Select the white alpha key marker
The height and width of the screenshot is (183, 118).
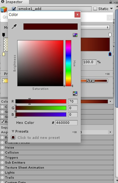pyautogui.click(x=110, y=35)
